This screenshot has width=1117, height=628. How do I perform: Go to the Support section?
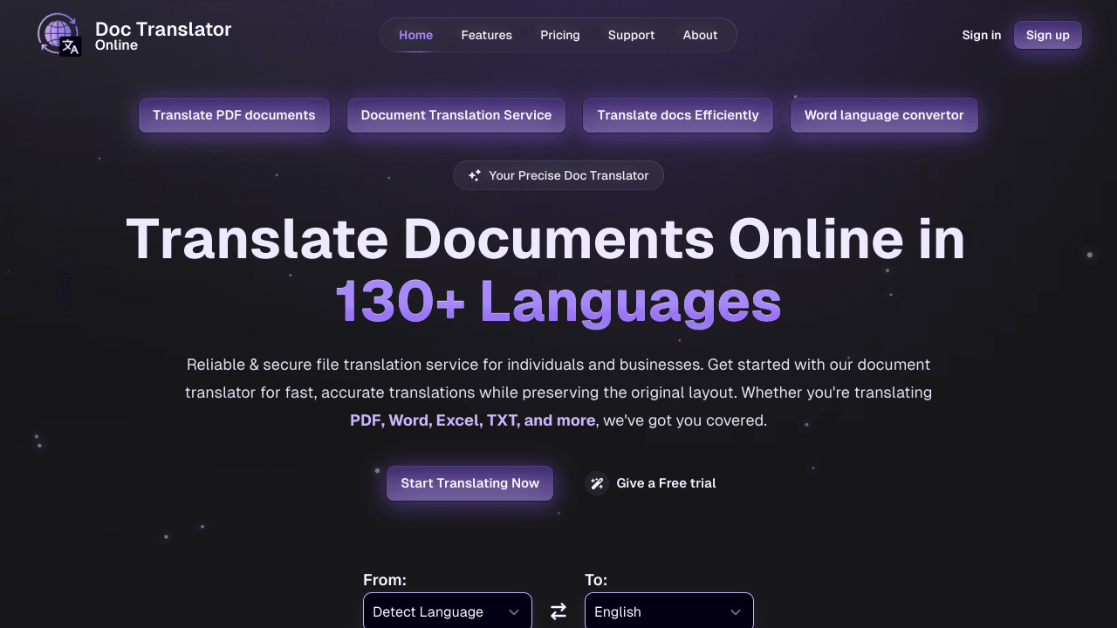tap(631, 35)
